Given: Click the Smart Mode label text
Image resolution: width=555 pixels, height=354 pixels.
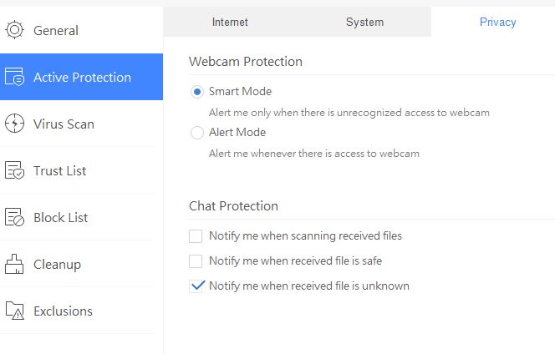Looking at the screenshot, I should point(240,92).
